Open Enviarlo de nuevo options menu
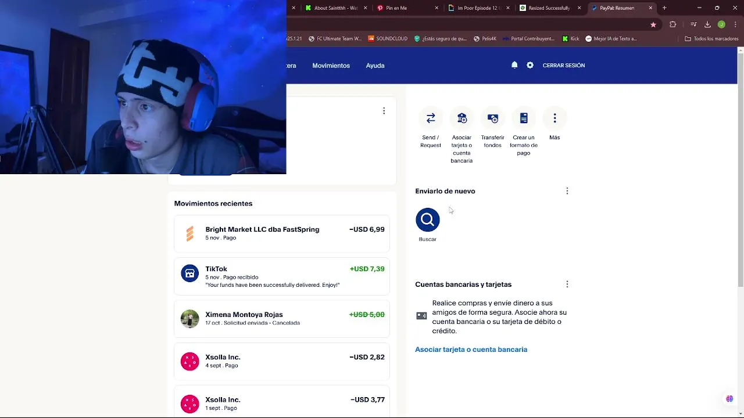 click(x=567, y=191)
